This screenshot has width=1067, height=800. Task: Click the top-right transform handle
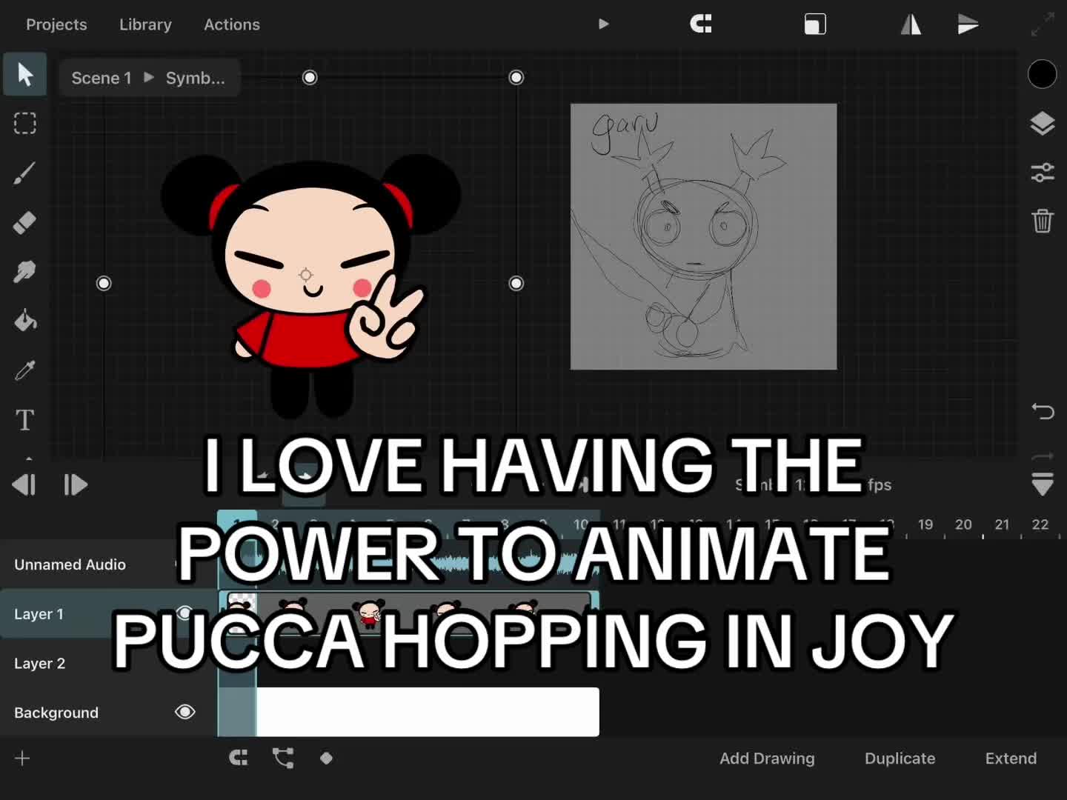516,78
